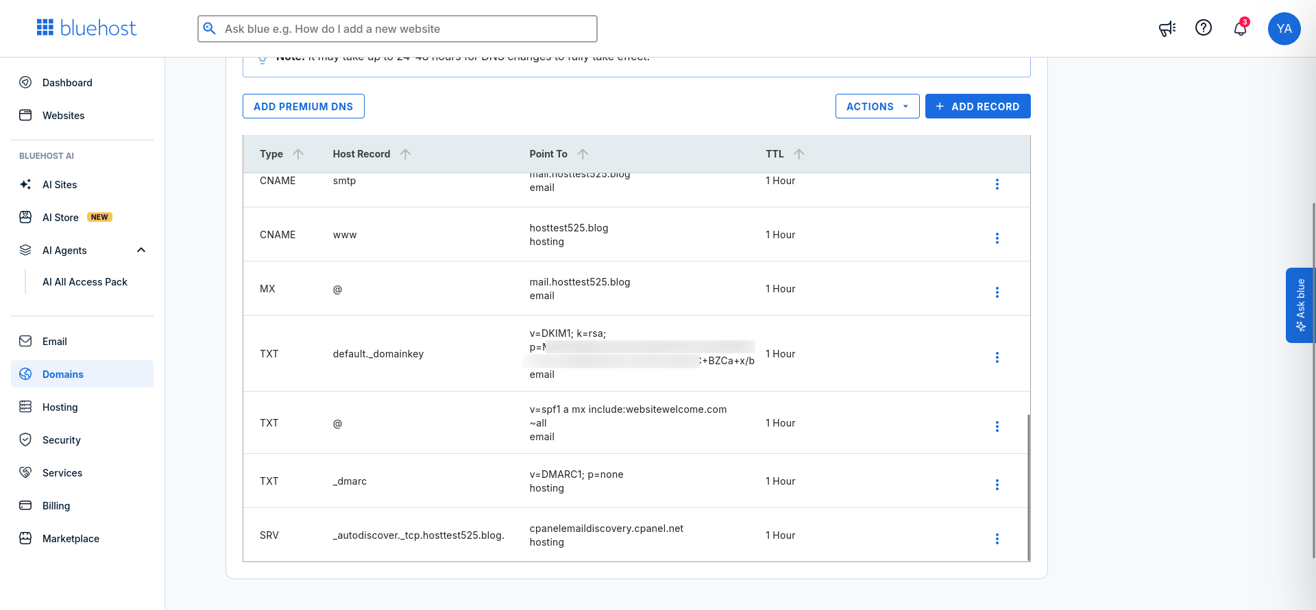Click the Websites sidebar icon
This screenshot has height=610, width=1316.
click(25, 115)
